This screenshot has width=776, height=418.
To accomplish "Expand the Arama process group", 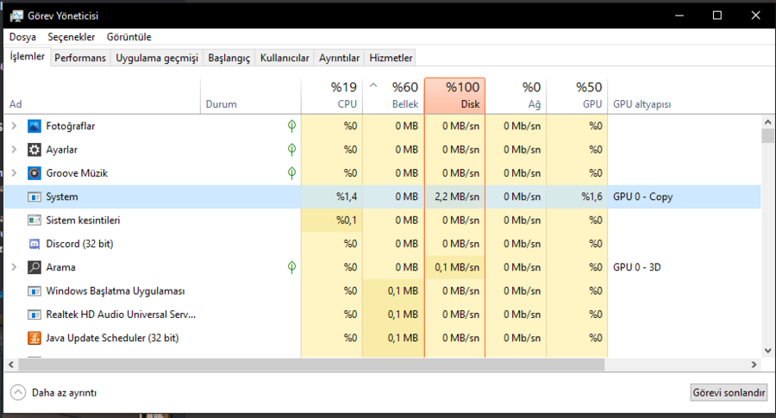I will 14,267.
